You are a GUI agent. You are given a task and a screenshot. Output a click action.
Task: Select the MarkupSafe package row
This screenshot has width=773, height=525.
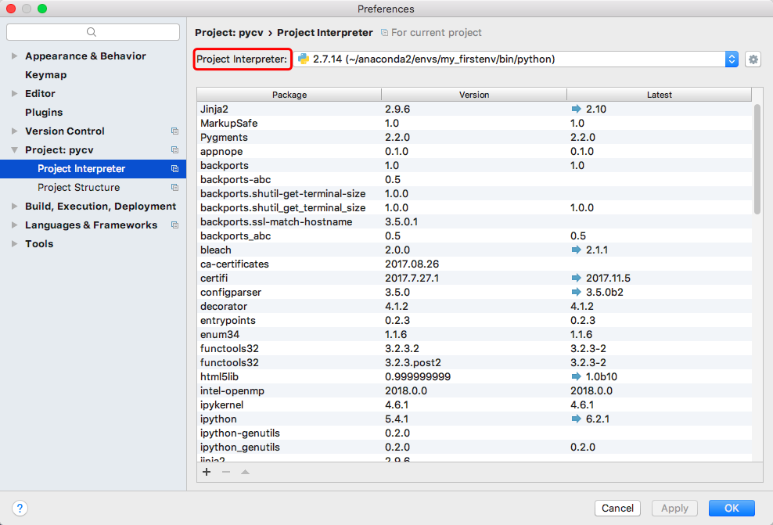tap(474, 124)
